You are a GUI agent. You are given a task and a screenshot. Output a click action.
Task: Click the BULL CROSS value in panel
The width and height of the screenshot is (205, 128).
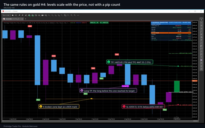click(177, 28)
